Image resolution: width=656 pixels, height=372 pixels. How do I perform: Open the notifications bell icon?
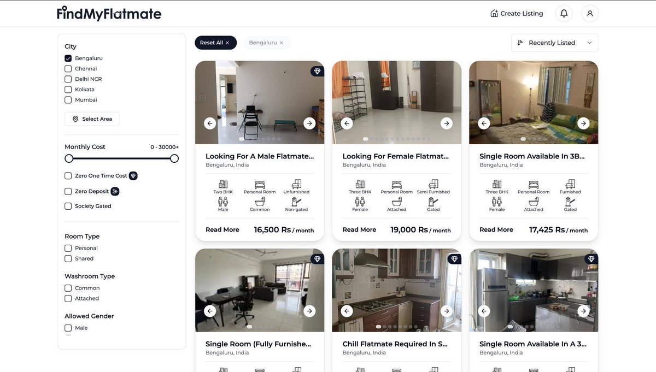pyautogui.click(x=564, y=14)
